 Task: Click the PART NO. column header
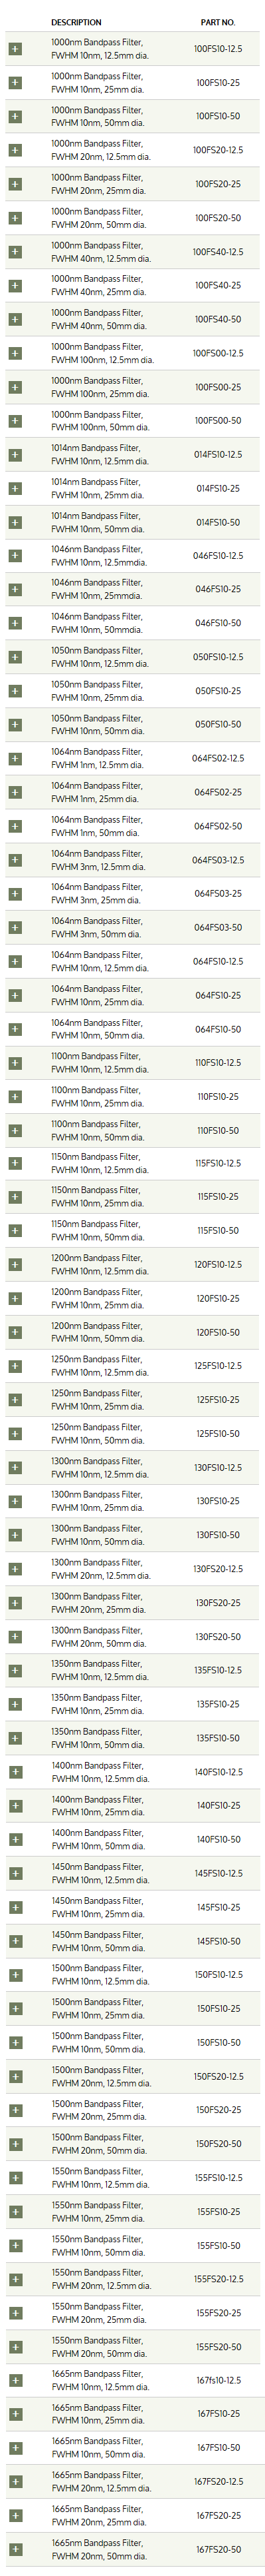(x=218, y=22)
